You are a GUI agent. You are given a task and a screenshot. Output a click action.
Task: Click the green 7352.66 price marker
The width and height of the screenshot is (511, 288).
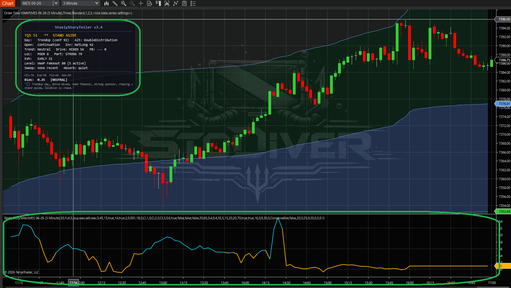504,212
